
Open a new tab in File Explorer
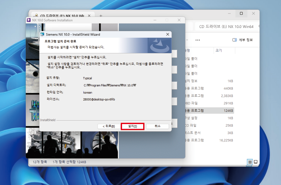click(101, 16)
